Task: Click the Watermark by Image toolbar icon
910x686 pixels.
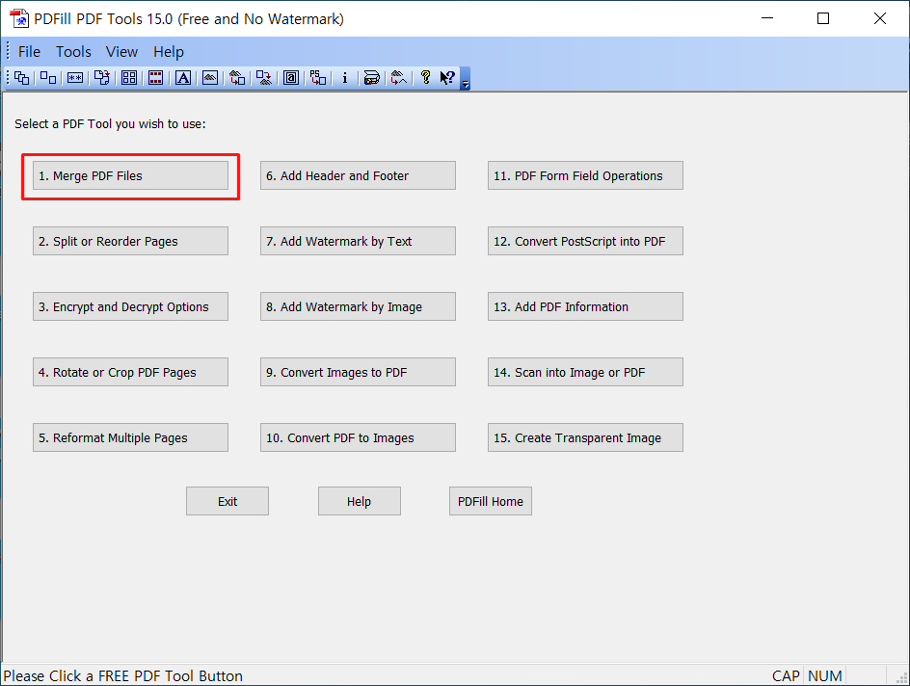Action: 210,78
